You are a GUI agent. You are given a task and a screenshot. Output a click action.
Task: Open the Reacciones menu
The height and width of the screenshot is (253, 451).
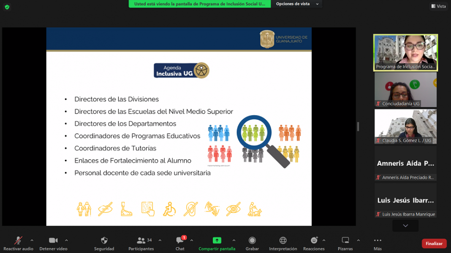coord(314,240)
